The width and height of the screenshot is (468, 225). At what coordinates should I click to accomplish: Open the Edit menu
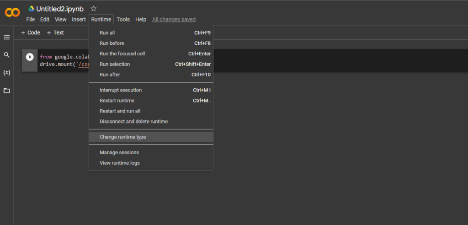[44, 19]
